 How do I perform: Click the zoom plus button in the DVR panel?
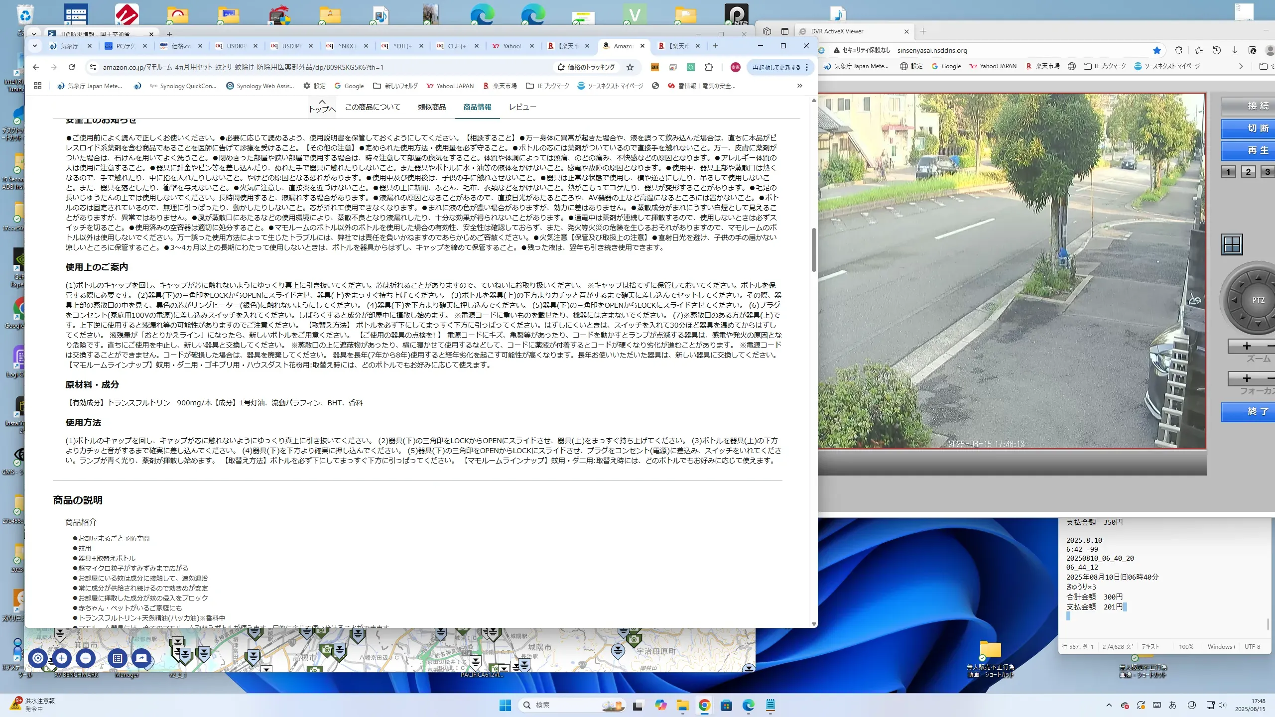1246,346
